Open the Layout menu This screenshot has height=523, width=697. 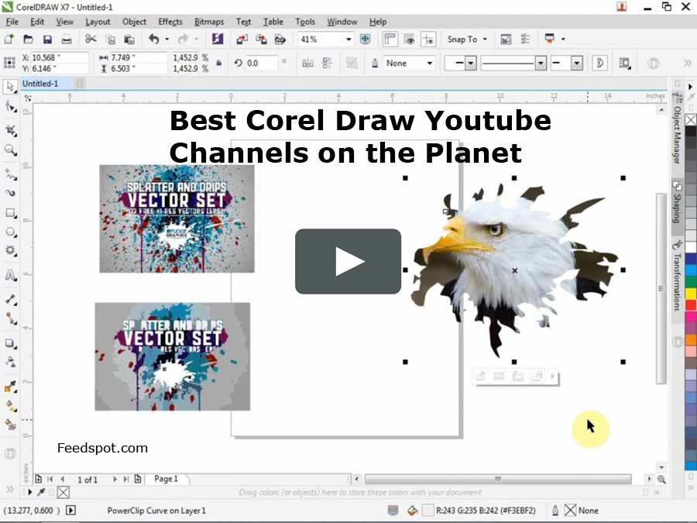pyautogui.click(x=98, y=22)
